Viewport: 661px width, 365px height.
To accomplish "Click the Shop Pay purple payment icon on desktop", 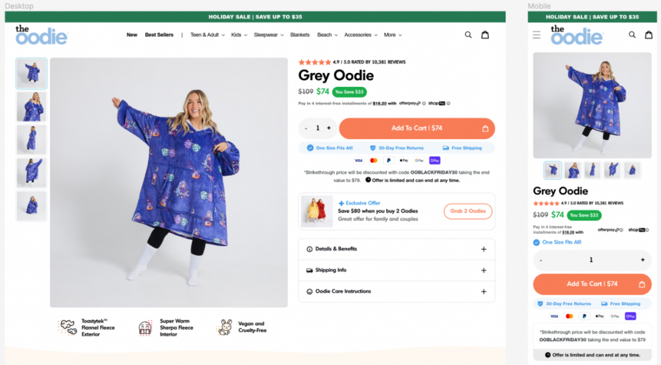I will 435,160.
